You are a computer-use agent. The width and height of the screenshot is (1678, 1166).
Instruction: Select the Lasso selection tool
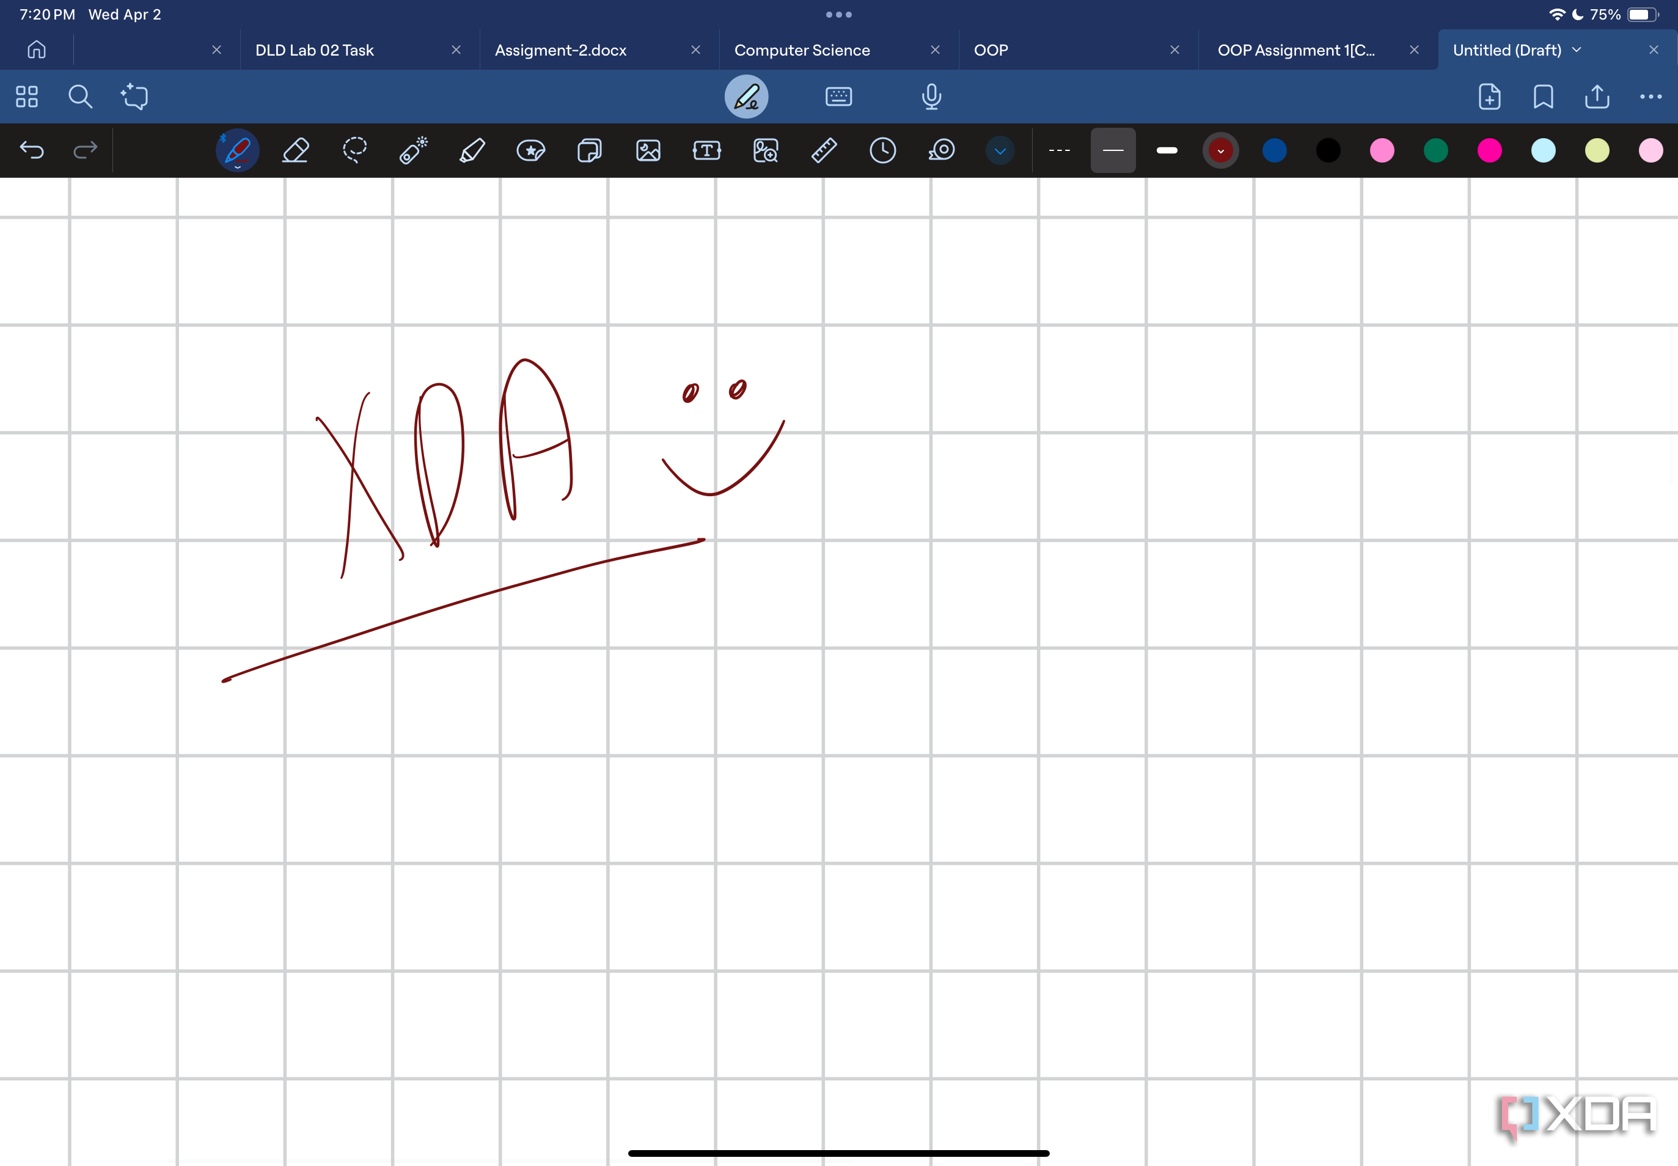354,150
